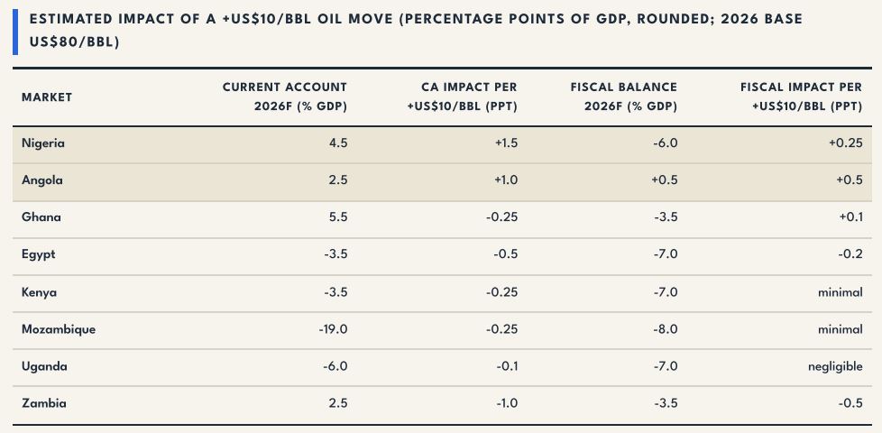The height and width of the screenshot is (433, 882).
Task: Click the Fiscal Impact per +US$10/bbl header
Action: pyautogui.click(x=801, y=97)
